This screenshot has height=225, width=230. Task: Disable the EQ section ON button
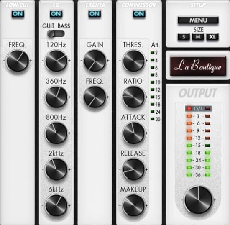pyautogui.click(x=56, y=14)
